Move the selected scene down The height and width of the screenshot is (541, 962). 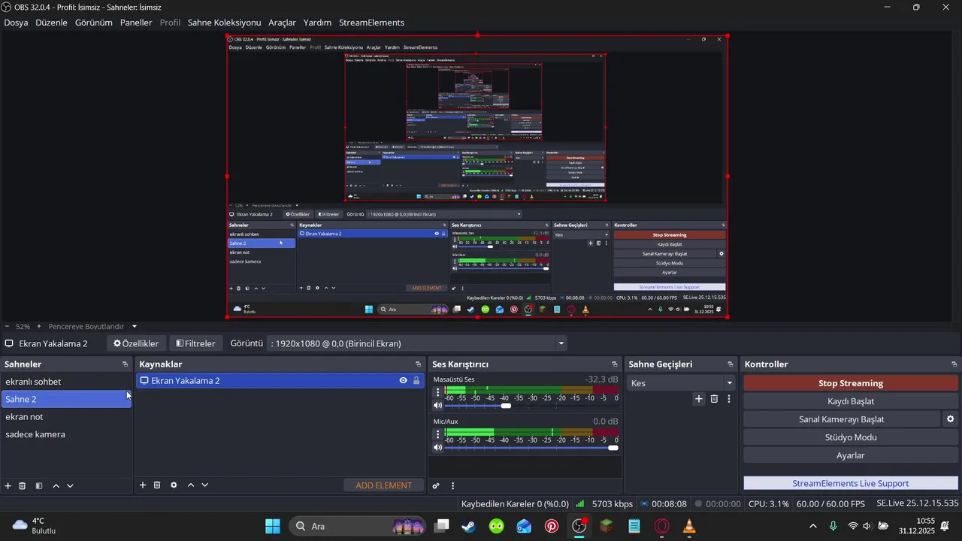[x=70, y=486]
